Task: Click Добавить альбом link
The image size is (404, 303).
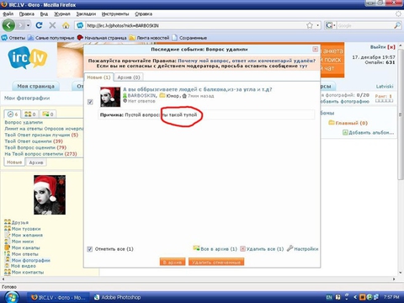Action: tap(369, 132)
